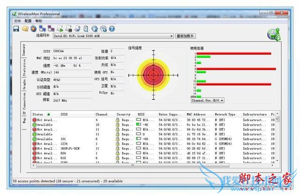Expand the Intel WiFi Link 5100 adapter dropdown
Viewport: 300px width, 196px height.
[x=171, y=36]
